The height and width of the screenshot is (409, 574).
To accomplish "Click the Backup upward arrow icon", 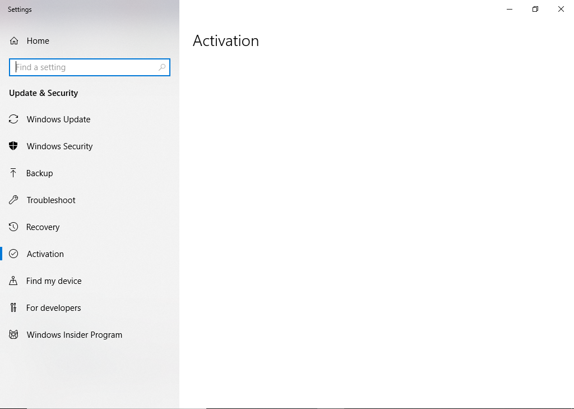I will pos(13,173).
